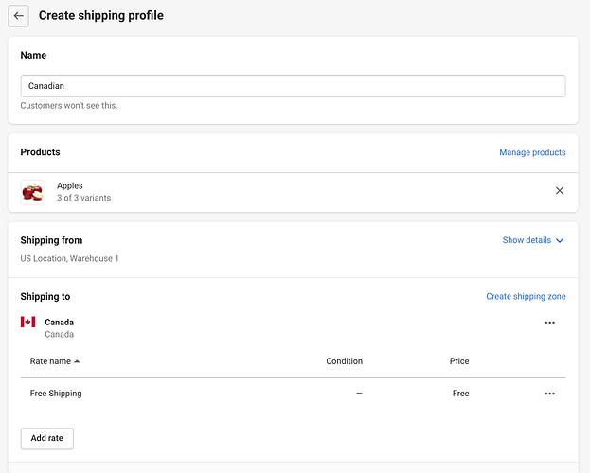Image resolution: width=590 pixels, height=473 pixels.
Task: Click the Apples product thumbnail
Action: (32, 192)
